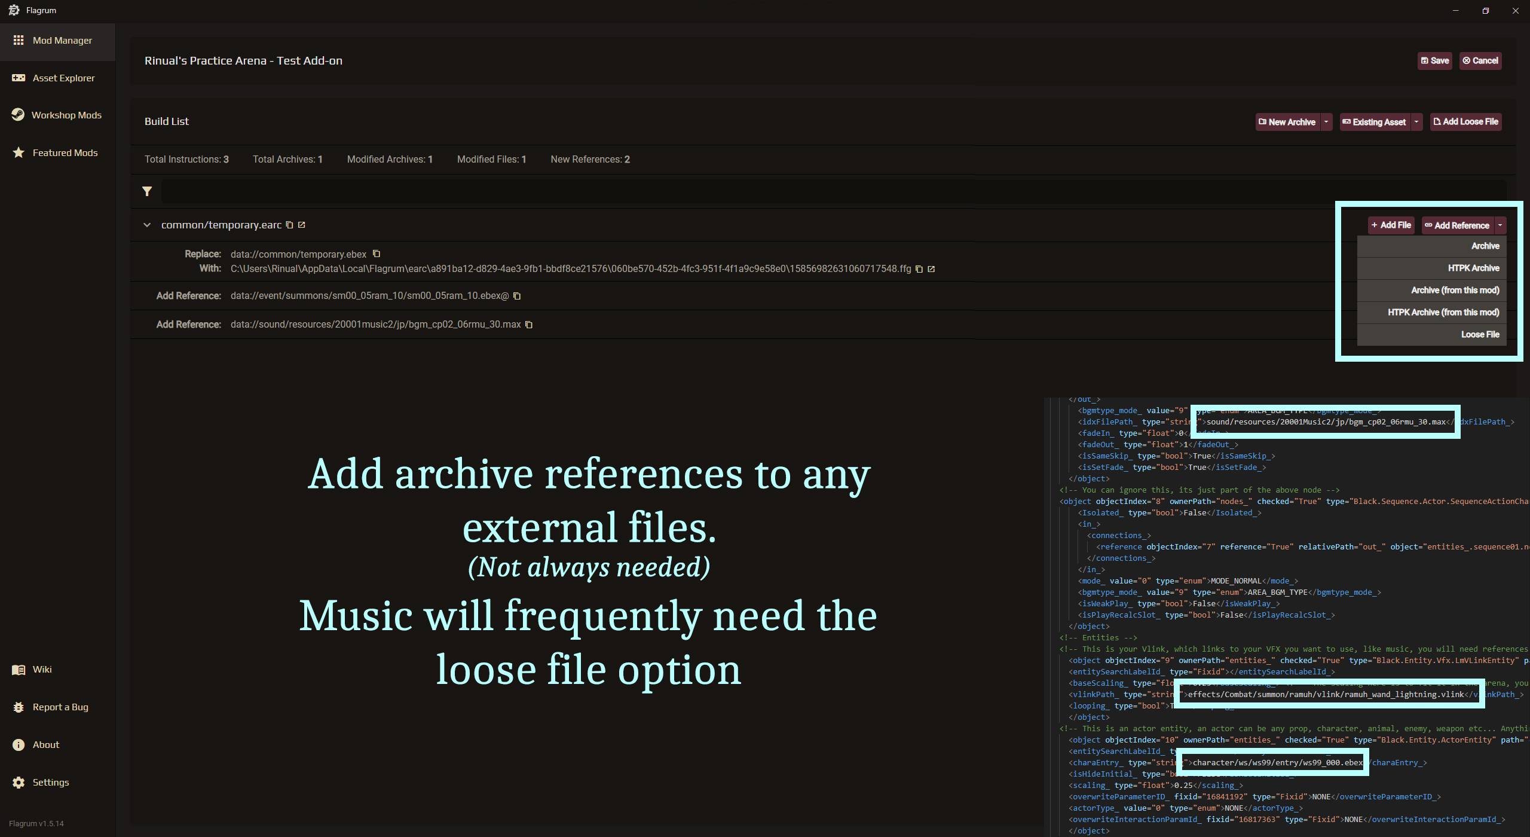This screenshot has width=1530, height=837.
Task: Copy the bgm_cp02_06rmu_30.max reference path
Action: click(x=529, y=325)
